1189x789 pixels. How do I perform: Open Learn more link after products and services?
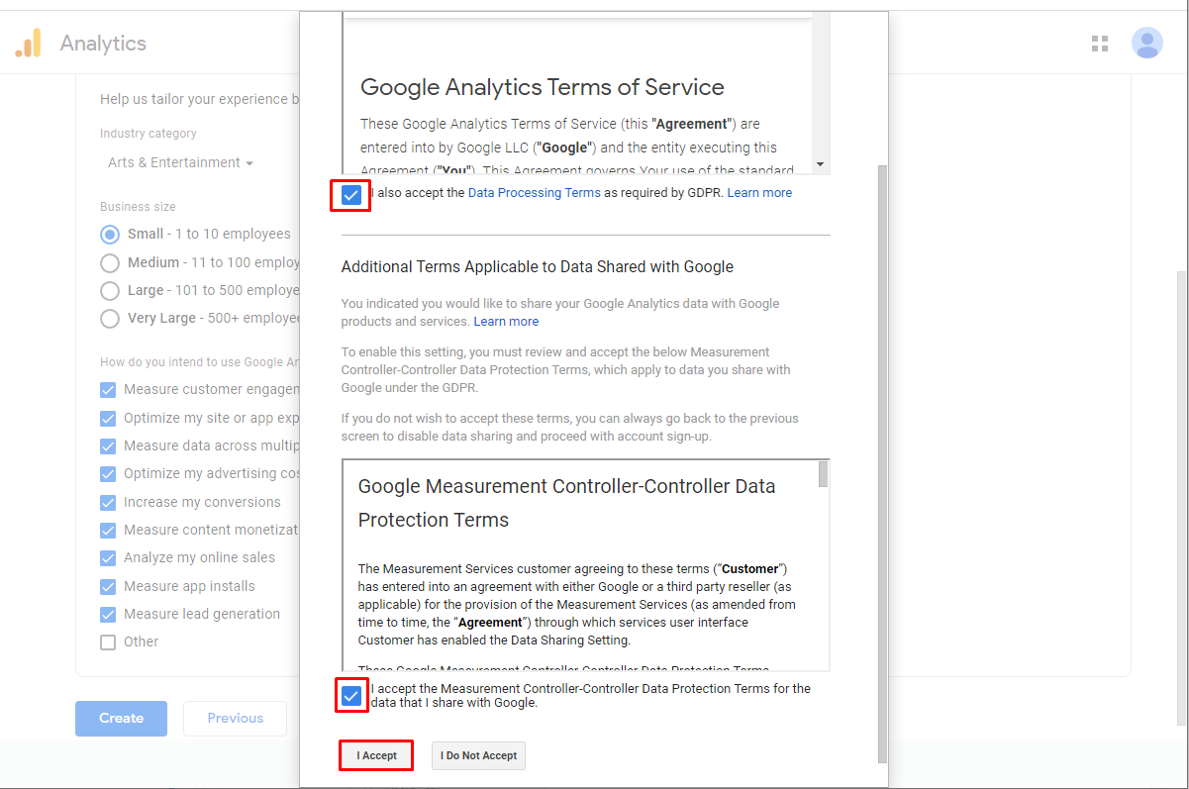tap(506, 322)
